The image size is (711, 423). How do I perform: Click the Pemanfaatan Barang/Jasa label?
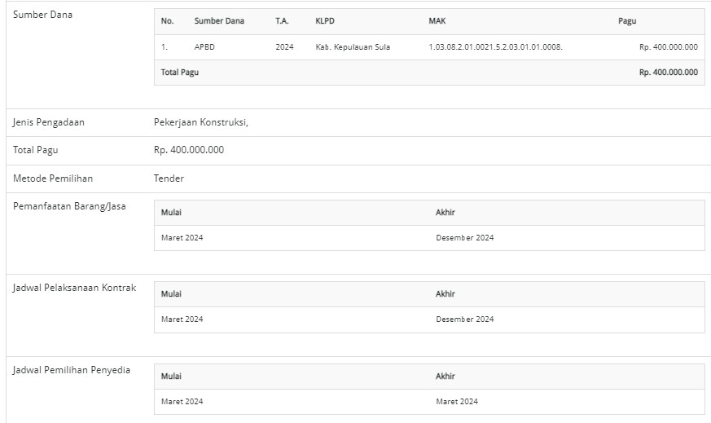(x=69, y=205)
